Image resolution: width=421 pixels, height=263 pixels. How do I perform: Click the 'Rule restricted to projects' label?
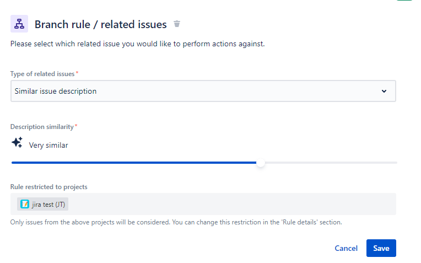point(48,187)
